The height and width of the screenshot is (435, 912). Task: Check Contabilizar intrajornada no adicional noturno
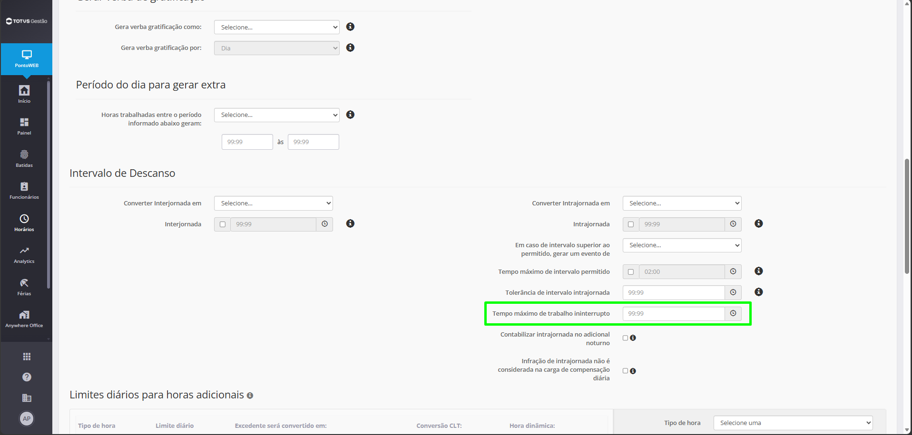(x=626, y=338)
